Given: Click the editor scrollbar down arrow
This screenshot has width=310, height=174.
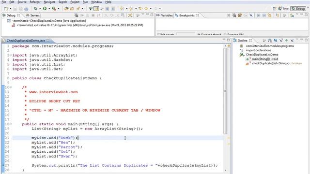Looking at the screenshot, I should click(x=225, y=170).
